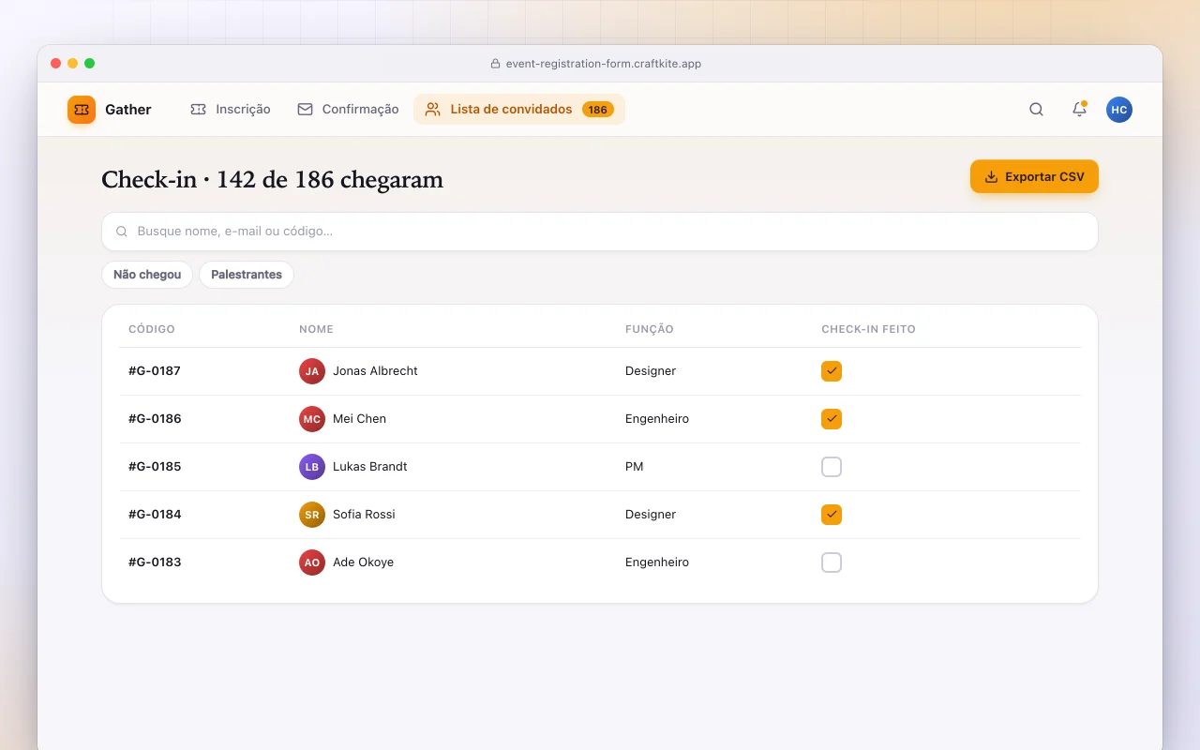Open the notifications bell
Image resolution: width=1200 pixels, height=750 pixels.
(x=1079, y=110)
